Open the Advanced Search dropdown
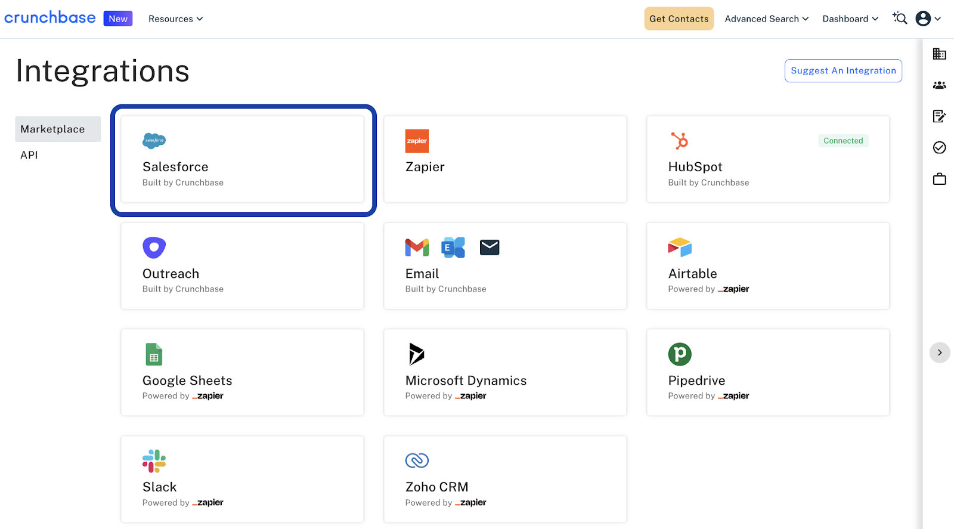Screen dimensions: 954x529 pos(767,19)
